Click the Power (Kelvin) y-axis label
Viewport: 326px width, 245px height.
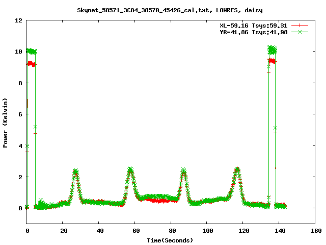coord(6,122)
